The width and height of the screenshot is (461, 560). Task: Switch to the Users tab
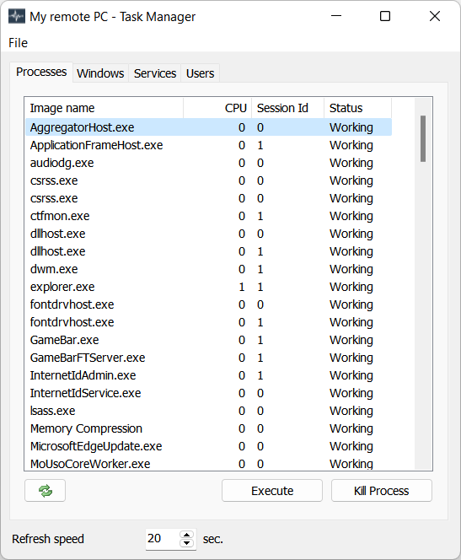click(x=201, y=73)
